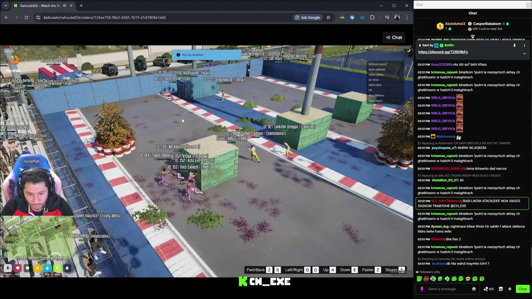
Task: Unpin the pinned message with the pin icon
Action: click(514, 46)
